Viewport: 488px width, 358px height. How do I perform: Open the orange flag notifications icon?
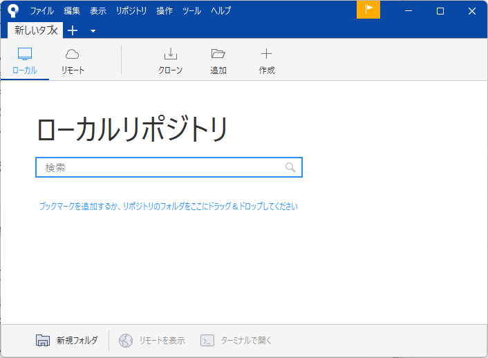368,10
